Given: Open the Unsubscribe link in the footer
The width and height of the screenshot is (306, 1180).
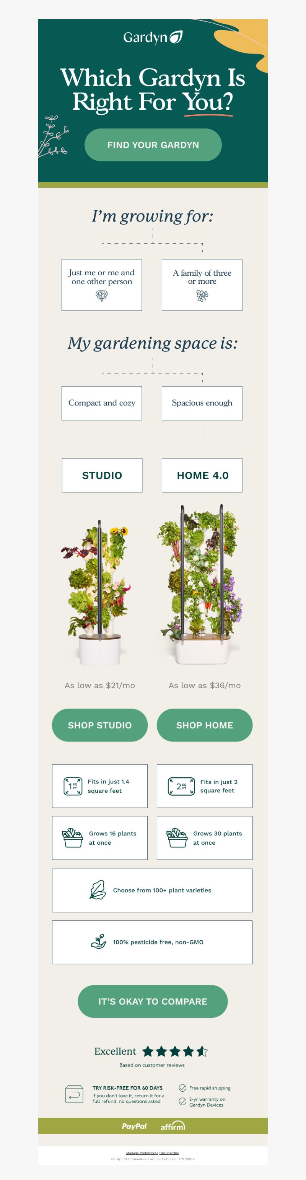Looking at the screenshot, I should point(169,1153).
